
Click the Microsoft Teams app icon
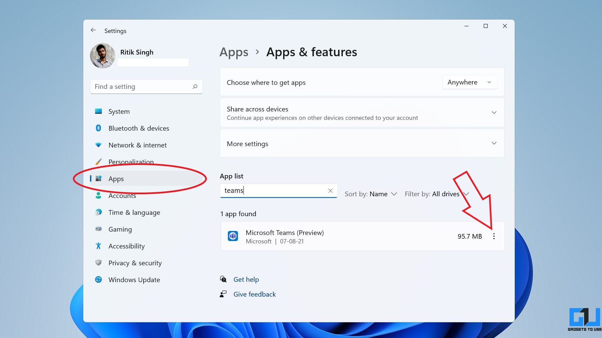click(x=233, y=236)
